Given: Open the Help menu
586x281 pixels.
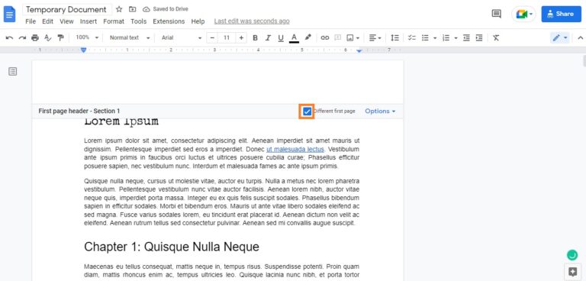Looking at the screenshot, I should [x=198, y=21].
